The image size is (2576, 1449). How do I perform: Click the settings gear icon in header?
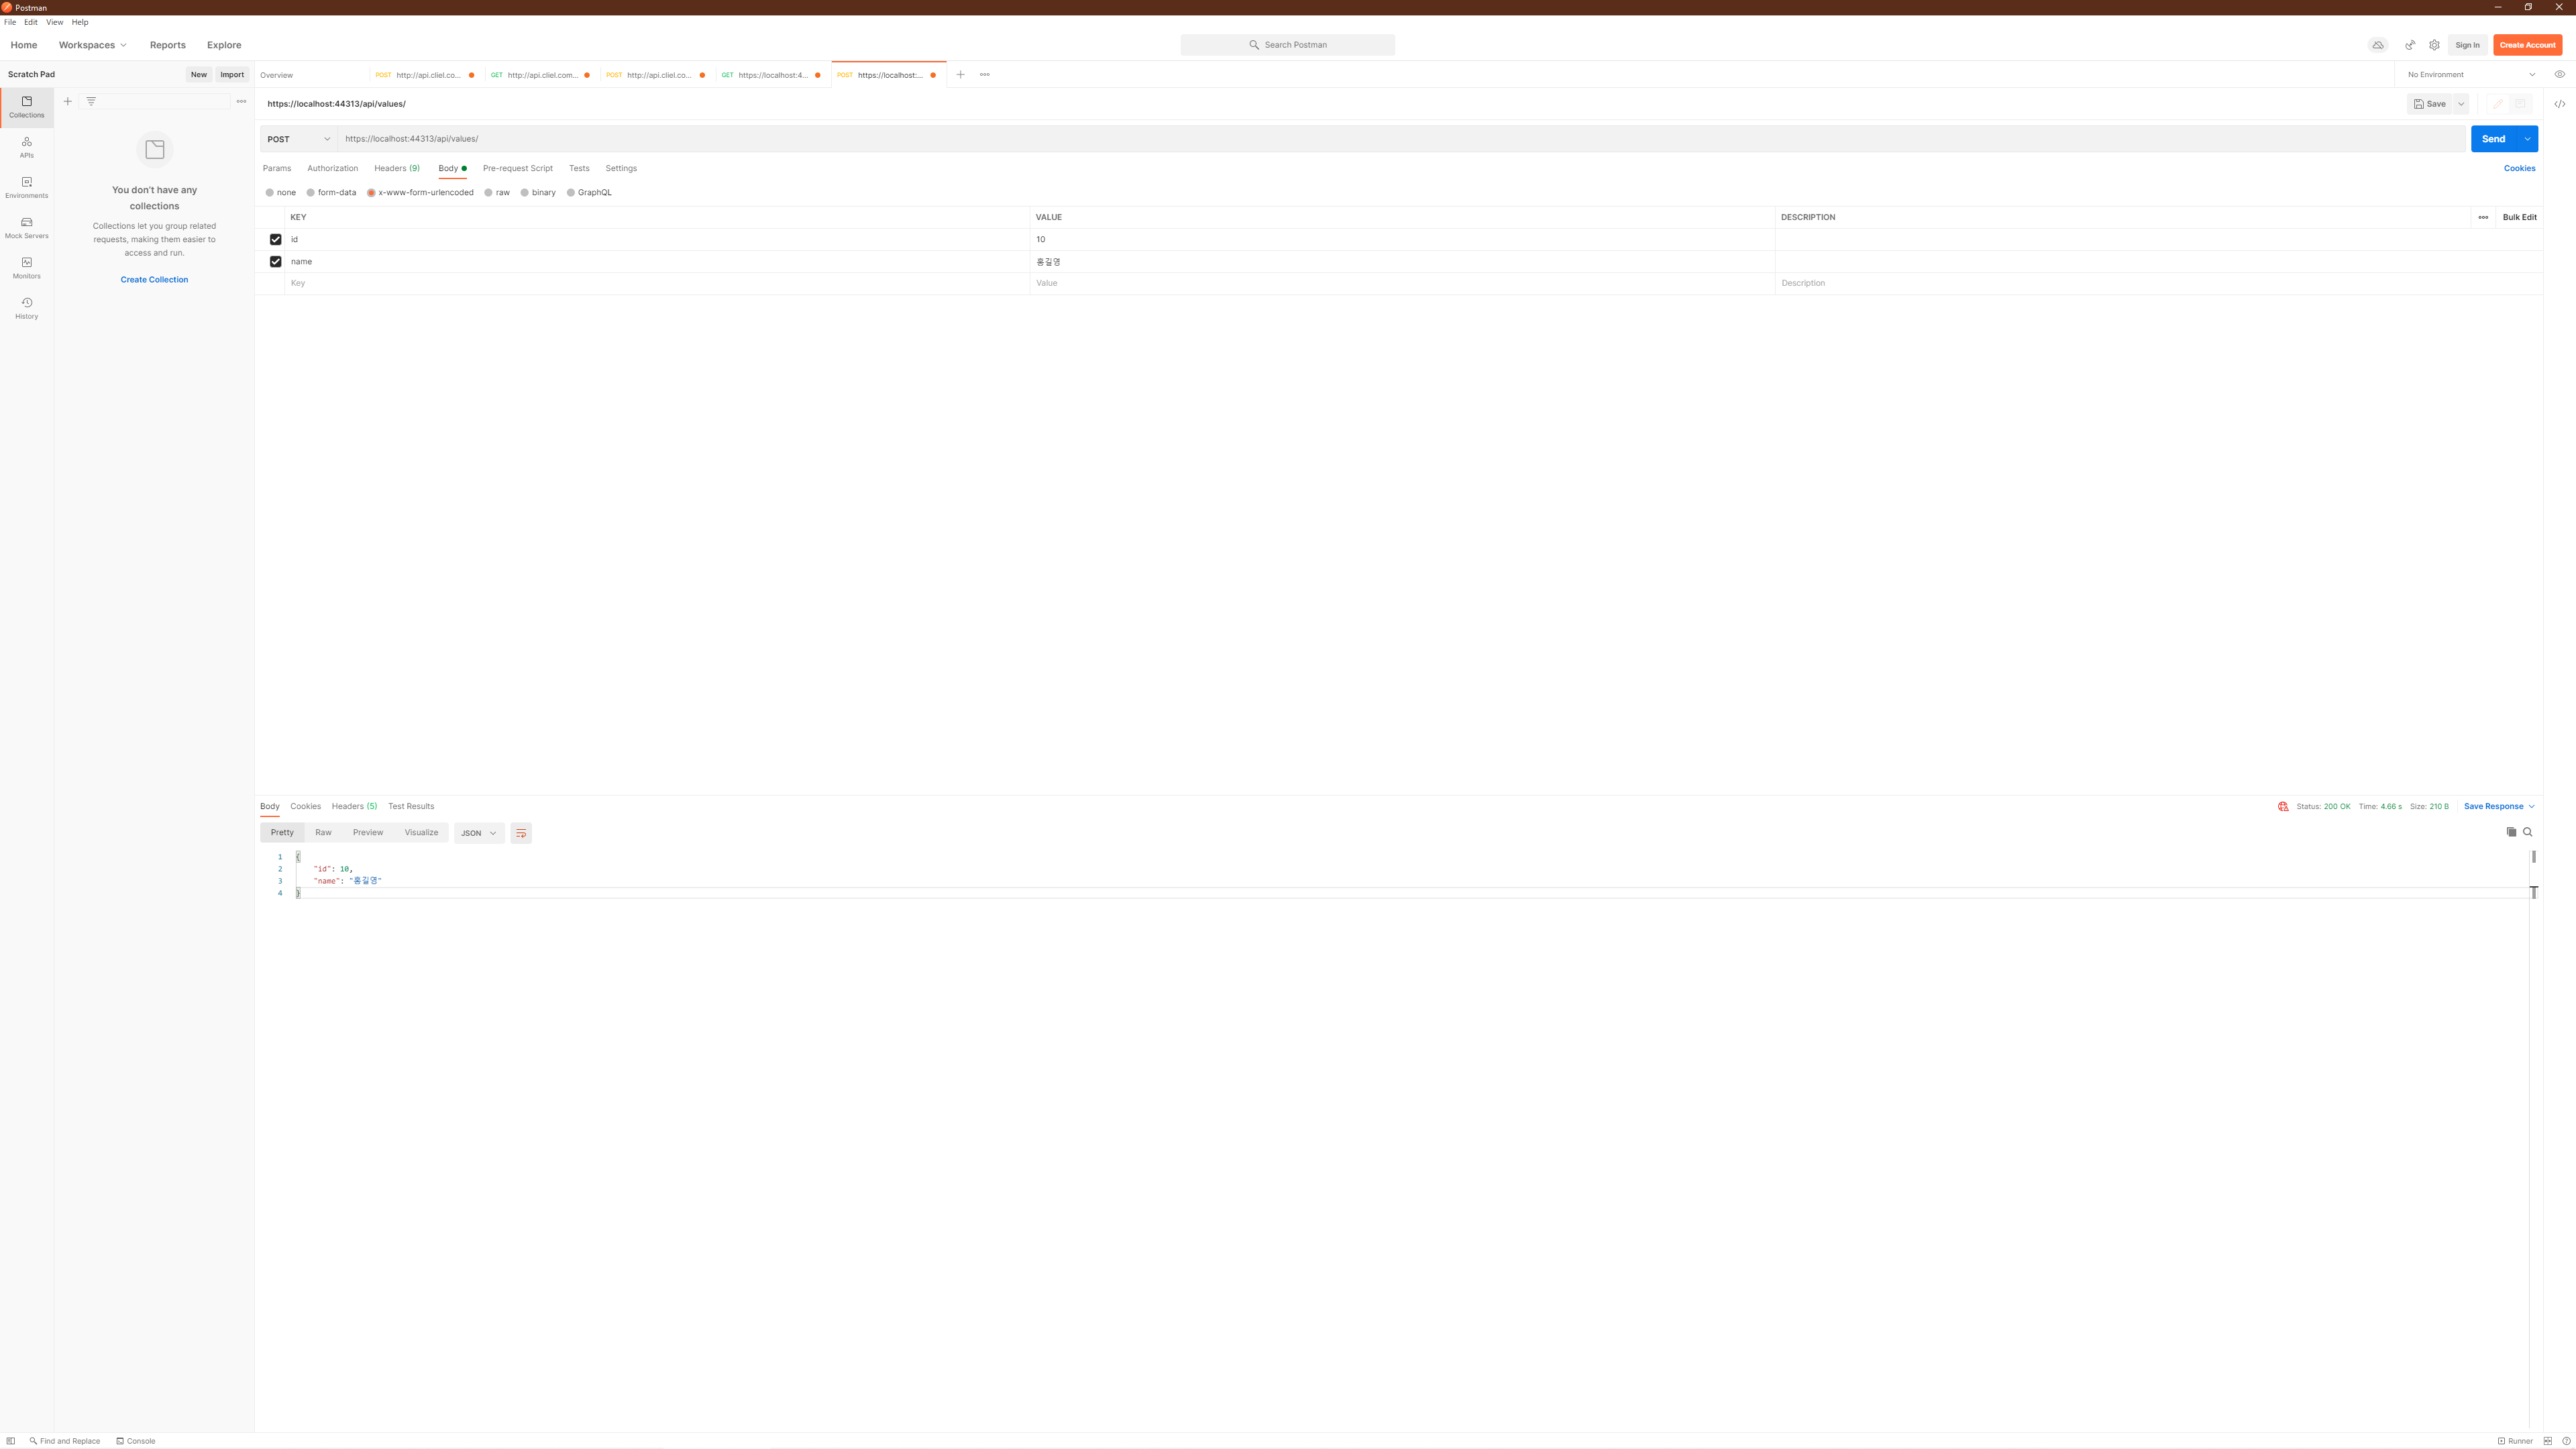coord(2434,45)
